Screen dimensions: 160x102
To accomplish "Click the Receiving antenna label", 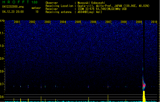I will coord(59,12).
